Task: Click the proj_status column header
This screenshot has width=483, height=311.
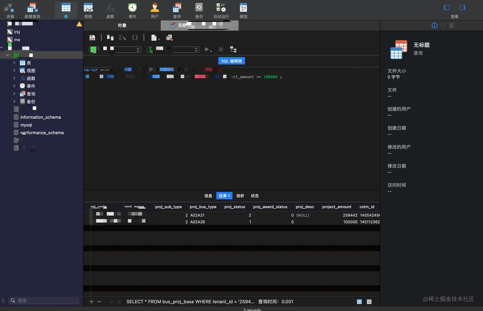Action: coord(235,207)
